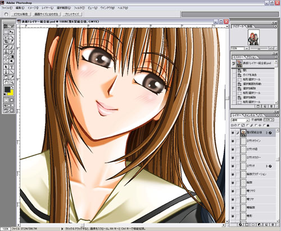This screenshot has height=231, width=281.
Task: Open the opacity slider arrow
Action: [x=273, y=119]
